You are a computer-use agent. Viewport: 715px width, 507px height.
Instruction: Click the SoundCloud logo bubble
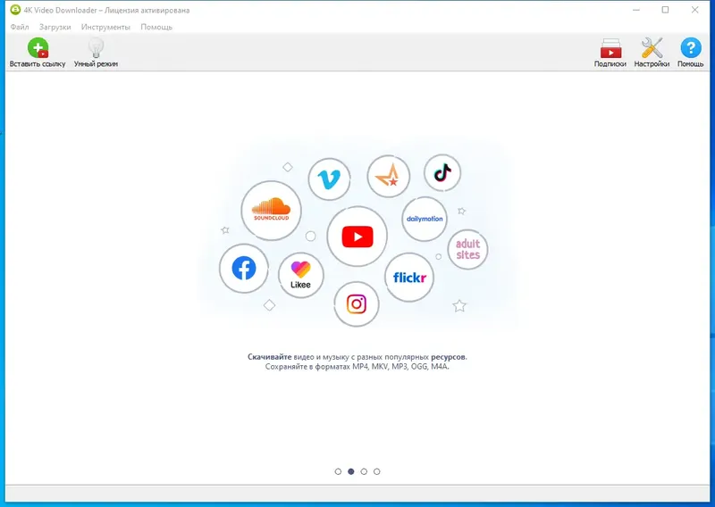point(272,211)
